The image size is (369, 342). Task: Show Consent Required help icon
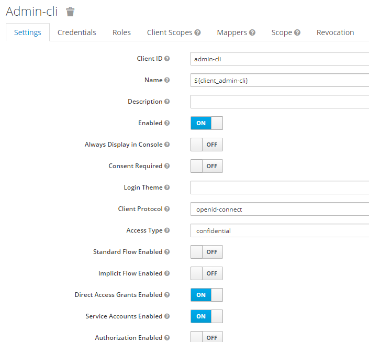click(x=167, y=166)
